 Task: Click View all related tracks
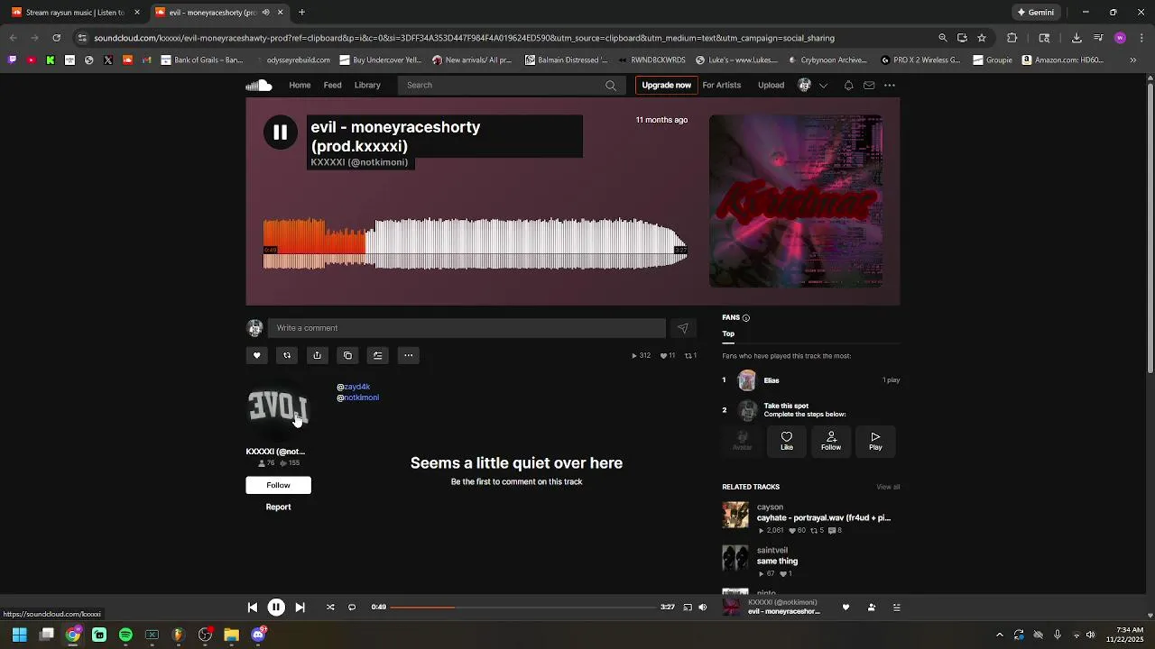[888, 487]
